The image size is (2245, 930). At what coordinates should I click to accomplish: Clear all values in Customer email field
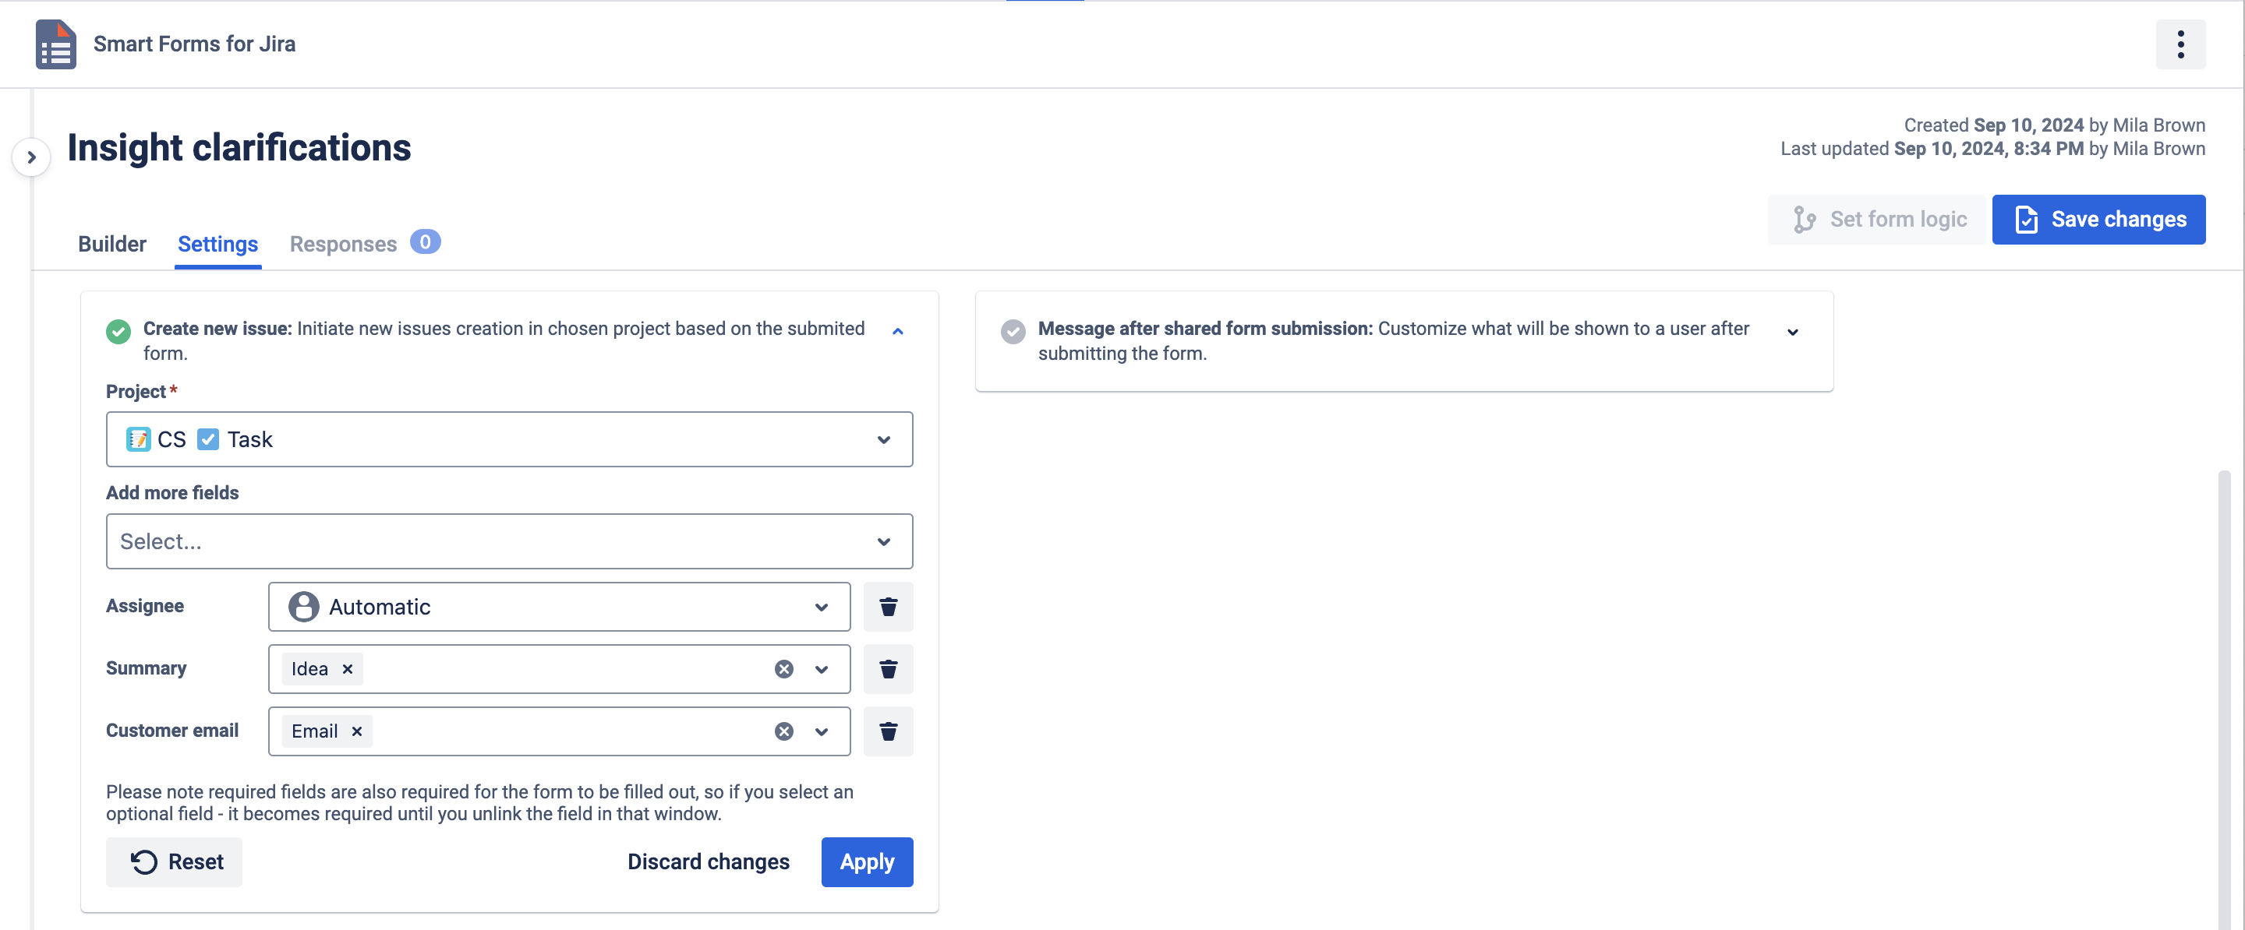[x=783, y=731]
